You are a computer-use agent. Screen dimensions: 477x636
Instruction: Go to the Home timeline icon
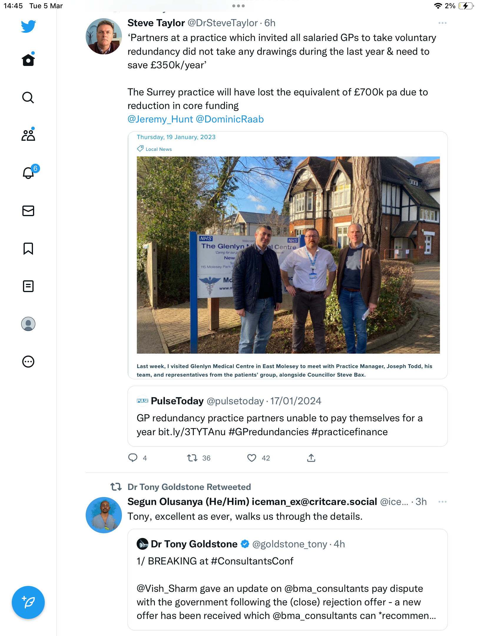pos(28,59)
